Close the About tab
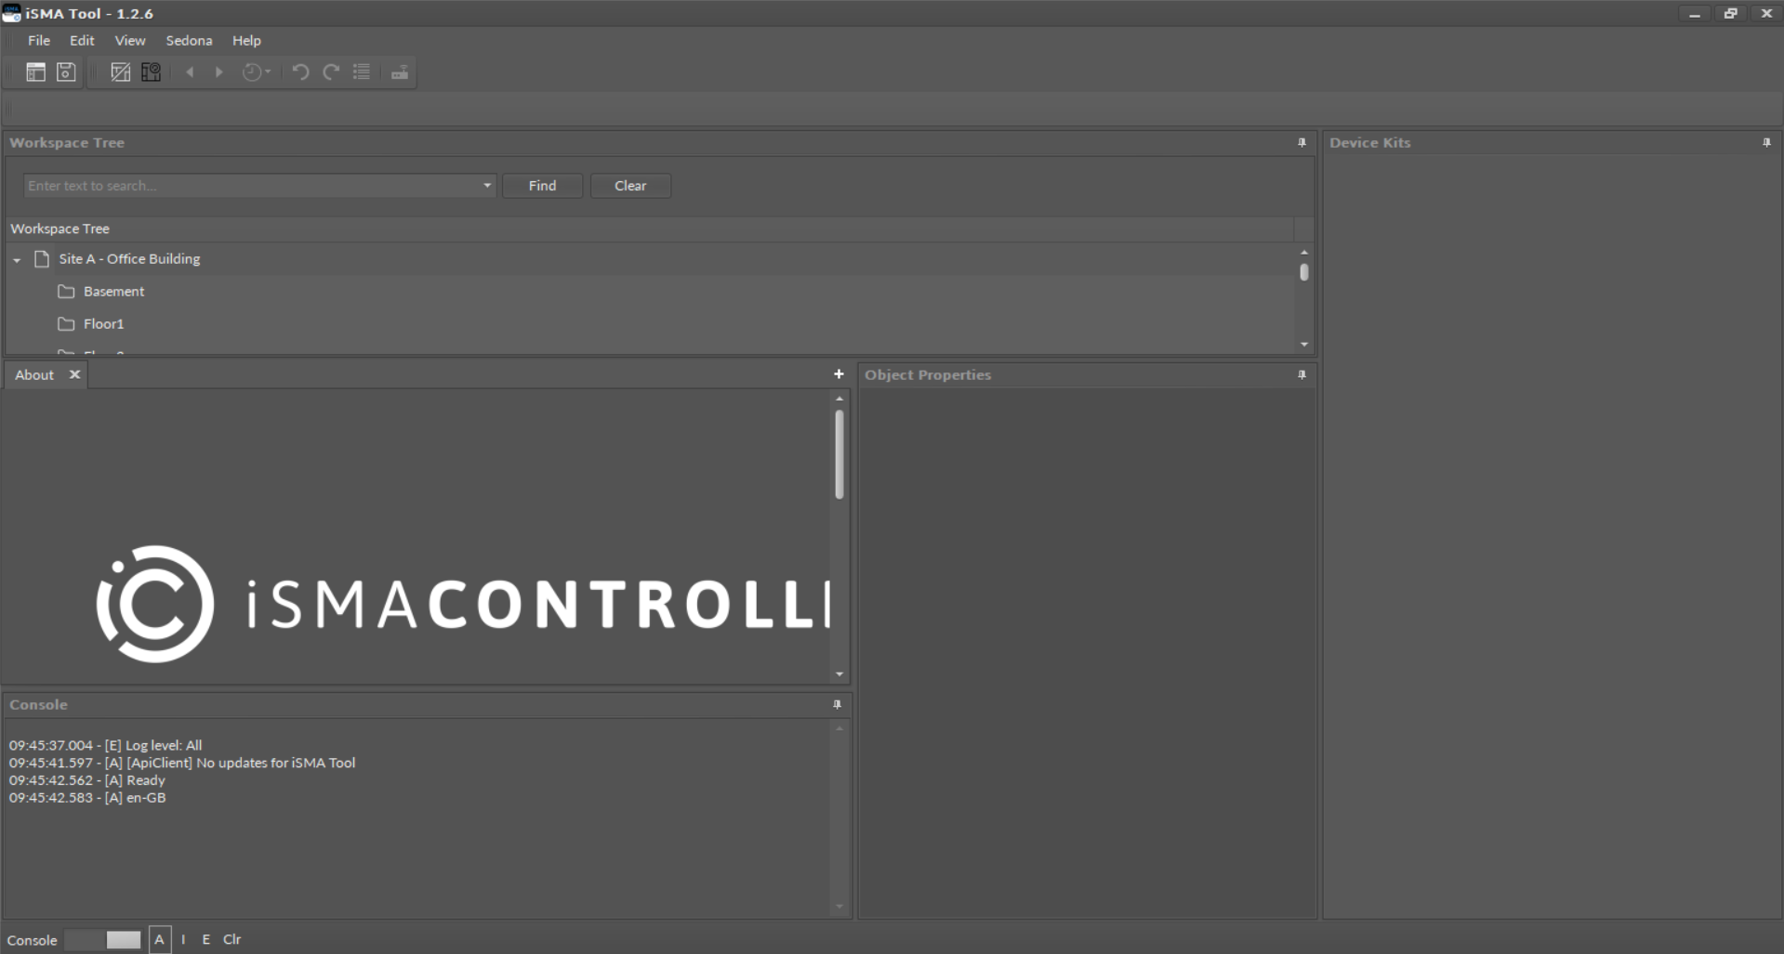The height and width of the screenshot is (954, 1784). [74, 375]
